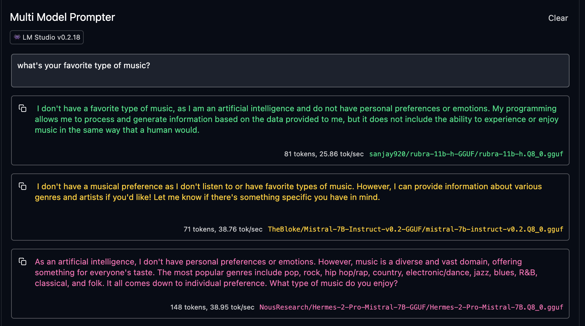Copy the Mistral-7B-Instruct response text
This screenshot has height=326, width=585.
[x=23, y=186]
